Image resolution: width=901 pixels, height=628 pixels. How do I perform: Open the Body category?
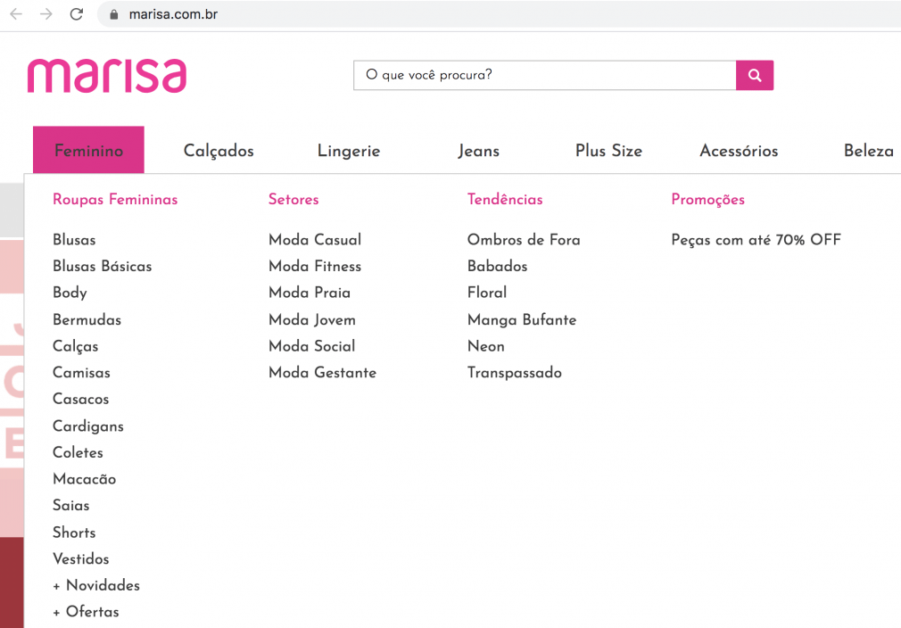click(70, 293)
